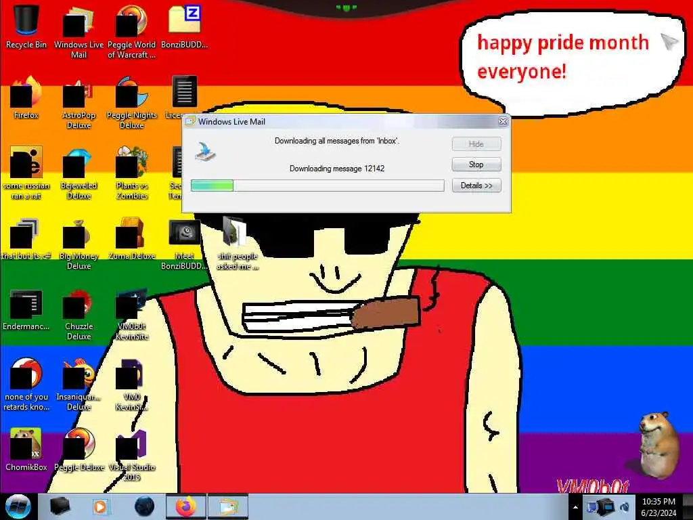Open the 10:35 PM clock and date

click(658, 507)
